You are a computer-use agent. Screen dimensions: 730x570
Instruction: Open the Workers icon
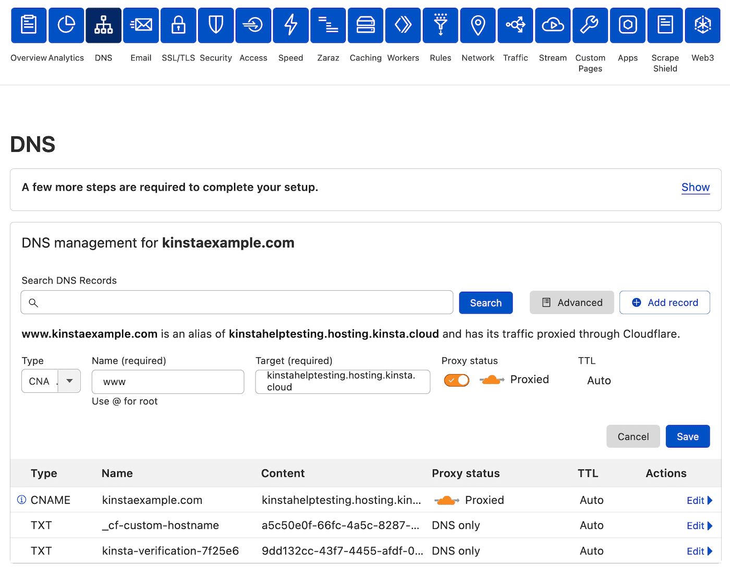403,25
